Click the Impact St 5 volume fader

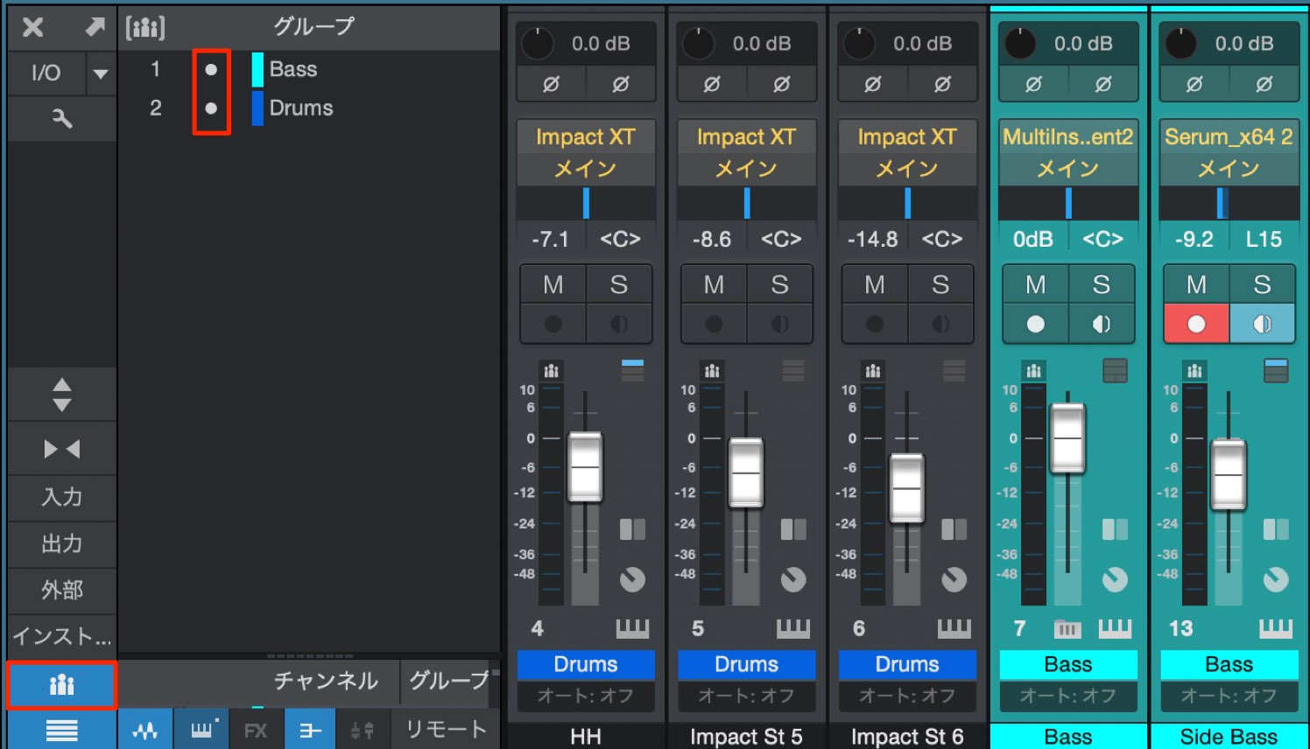(746, 473)
